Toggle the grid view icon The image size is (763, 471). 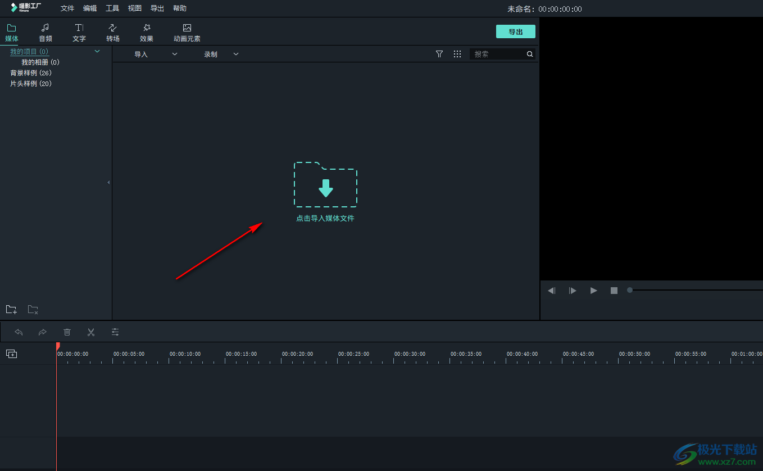tap(457, 54)
